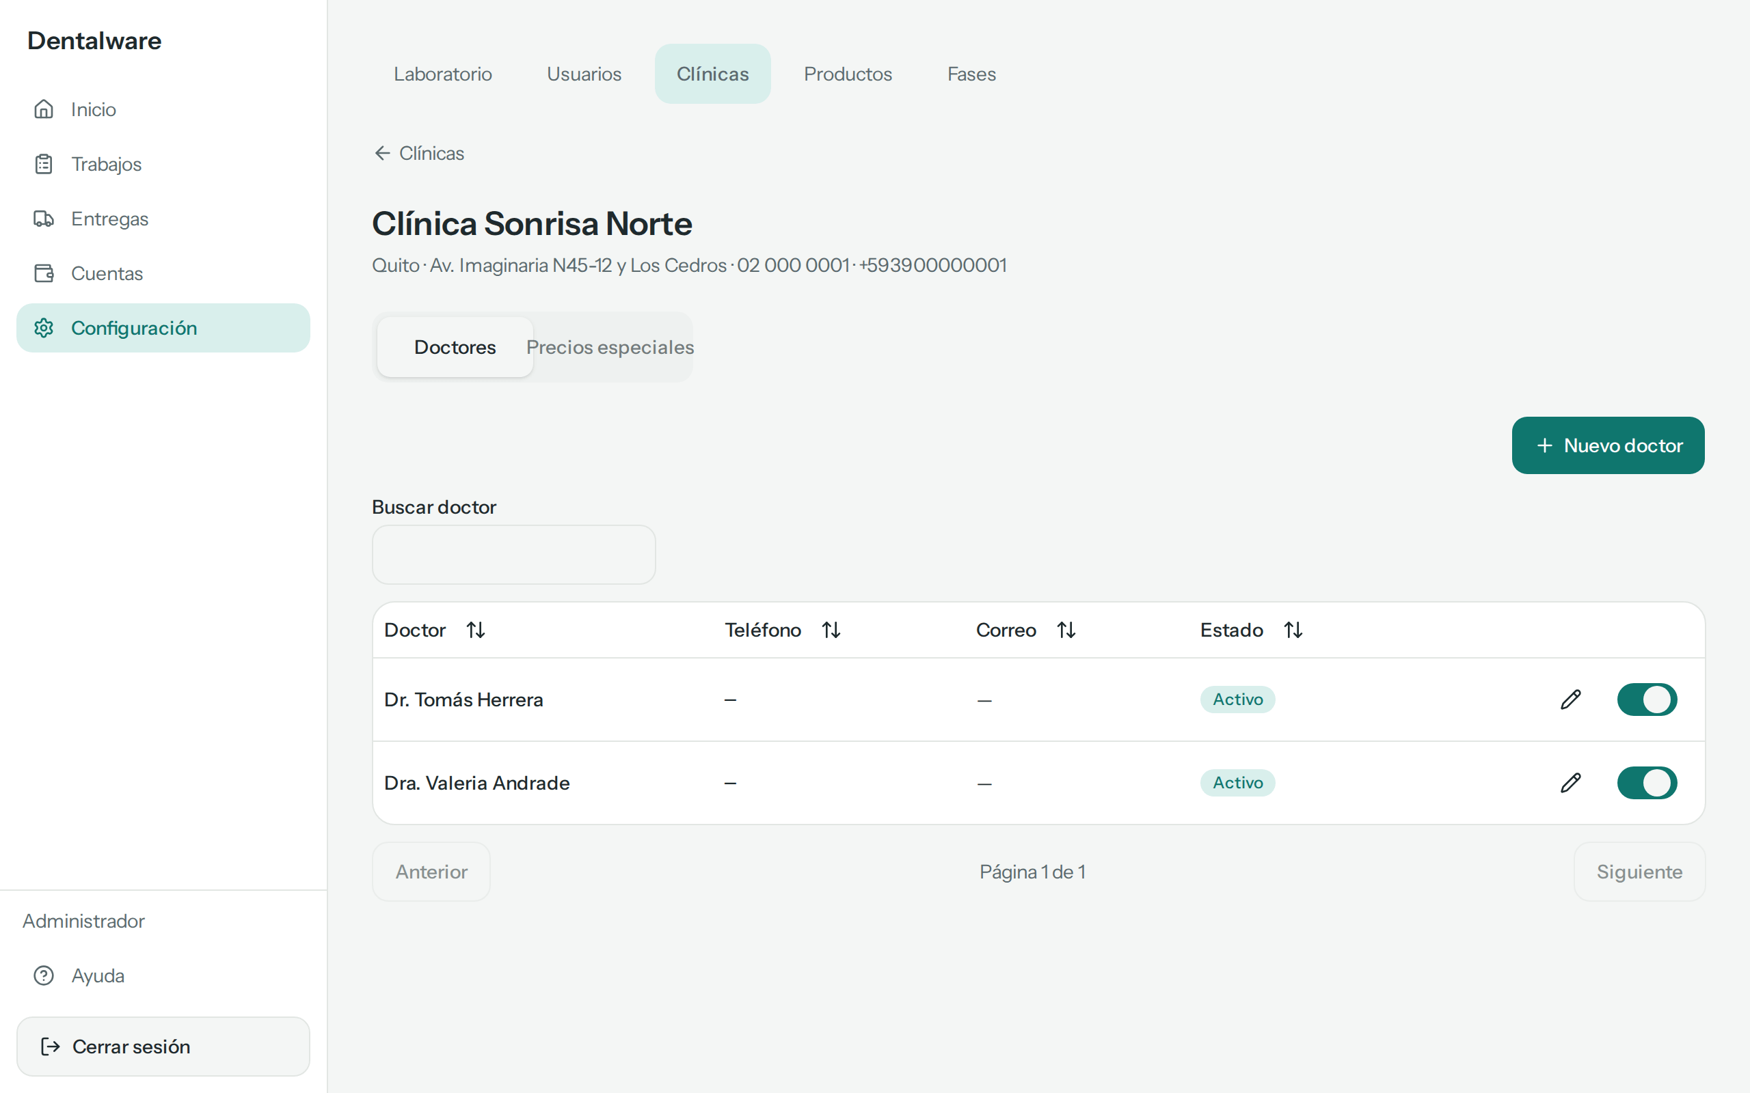The height and width of the screenshot is (1093, 1750).
Task: Sort by Estado column arrows
Action: click(x=1293, y=631)
